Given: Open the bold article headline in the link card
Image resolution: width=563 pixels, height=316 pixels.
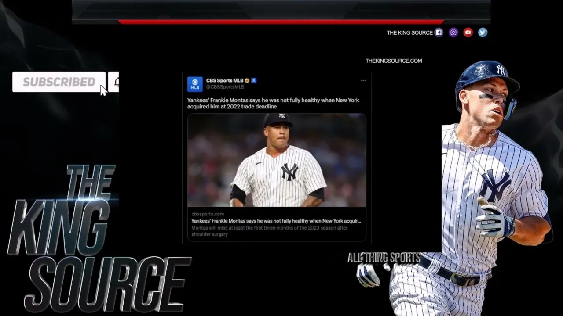Looking at the screenshot, I should pyautogui.click(x=276, y=221).
